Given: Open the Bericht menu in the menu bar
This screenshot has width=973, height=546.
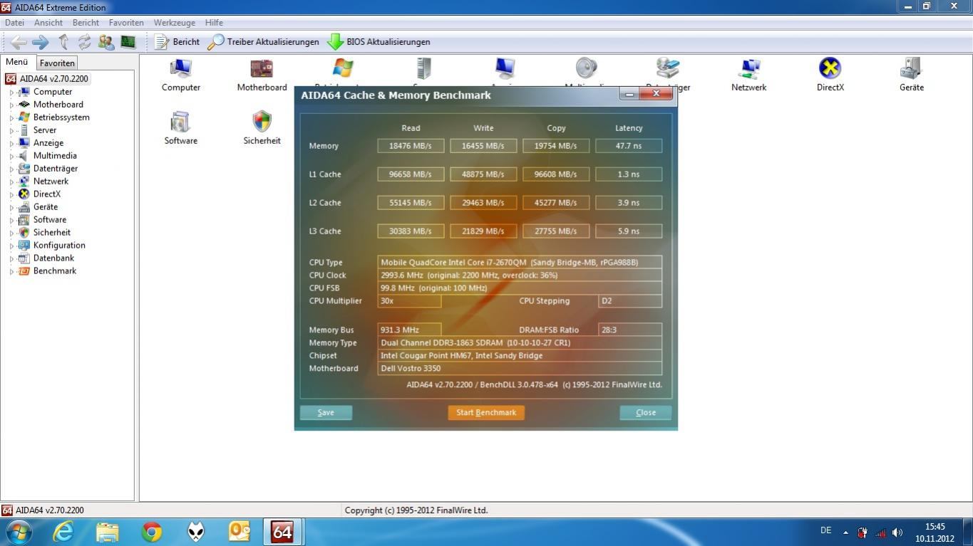Looking at the screenshot, I should (x=86, y=23).
